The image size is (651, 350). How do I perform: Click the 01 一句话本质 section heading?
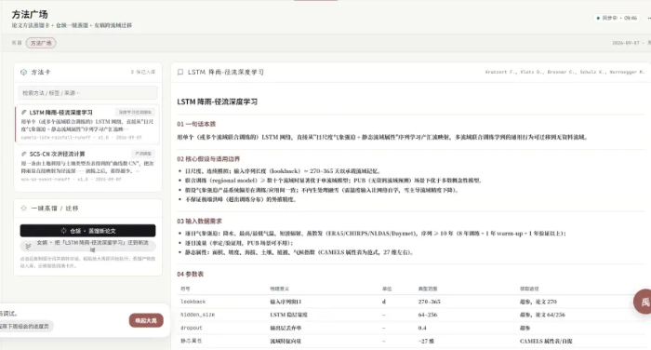point(196,124)
